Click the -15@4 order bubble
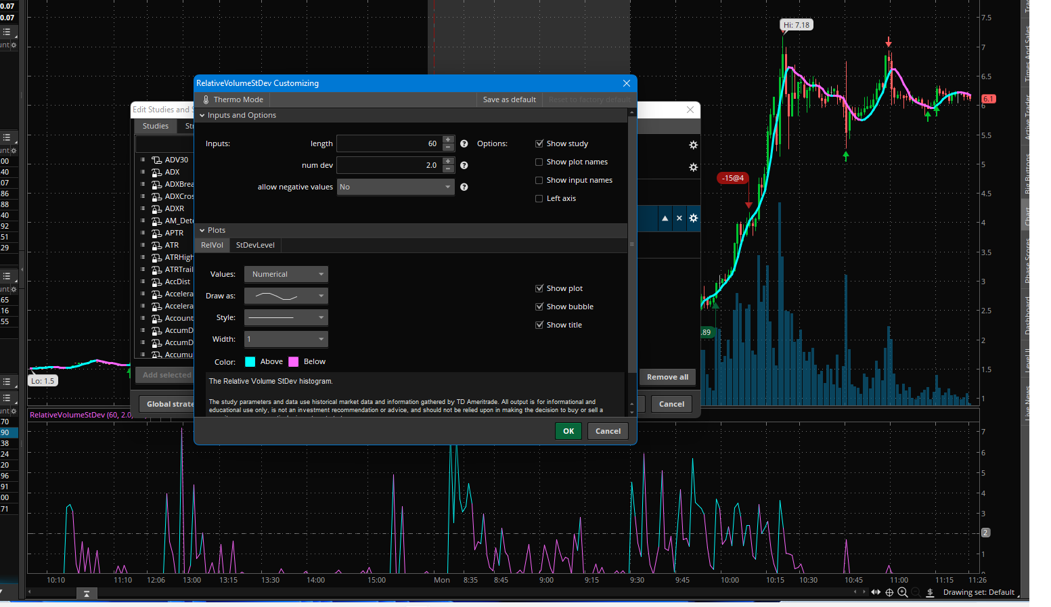This screenshot has height=607, width=1051. 733,178
